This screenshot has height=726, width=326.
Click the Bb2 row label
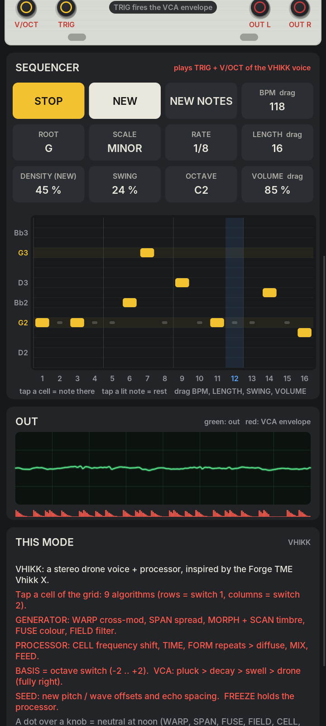click(x=21, y=303)
